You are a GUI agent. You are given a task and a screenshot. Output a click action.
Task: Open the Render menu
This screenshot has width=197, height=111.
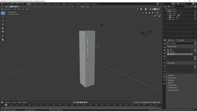point(12,4)
